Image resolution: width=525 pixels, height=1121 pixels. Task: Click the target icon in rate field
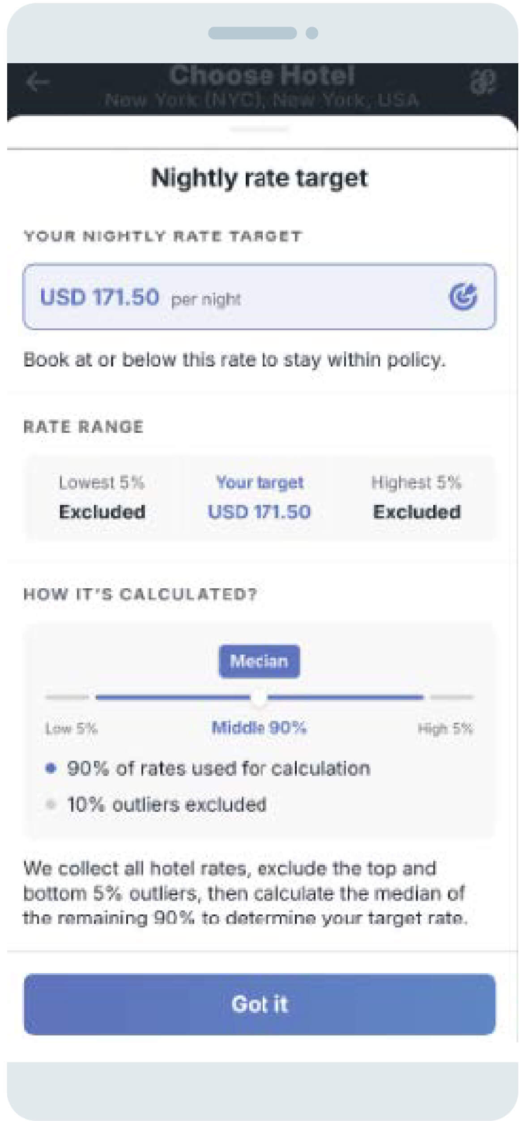[x=463, y=297]
